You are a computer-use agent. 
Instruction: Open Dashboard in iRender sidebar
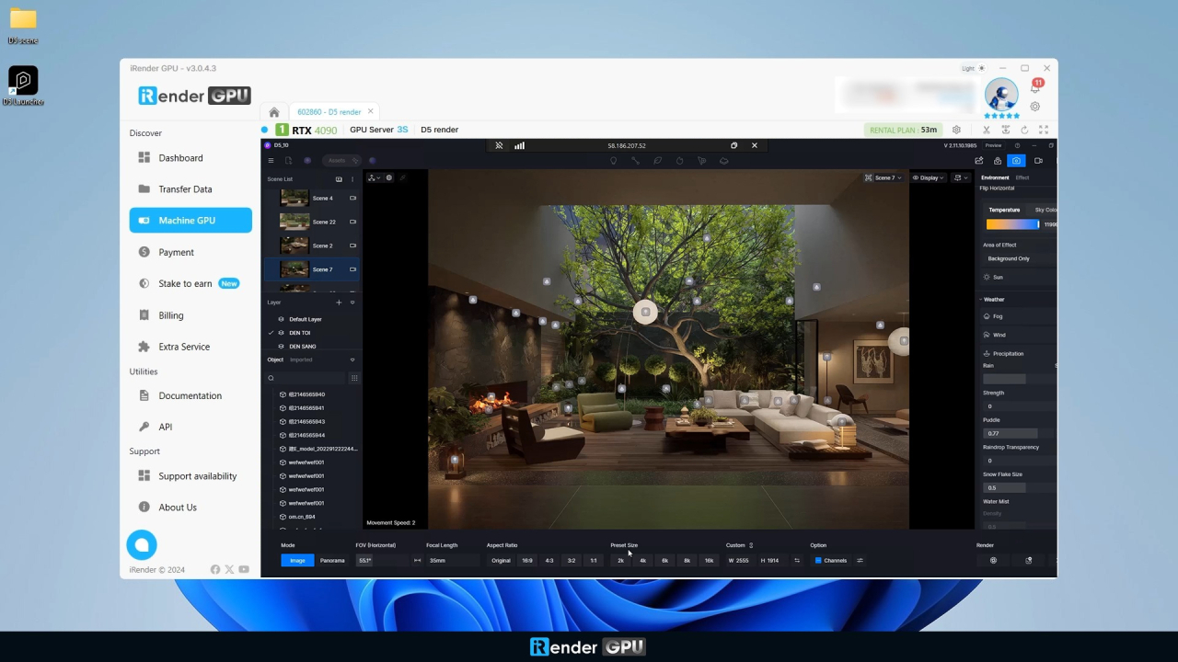(x=191, y=158)
